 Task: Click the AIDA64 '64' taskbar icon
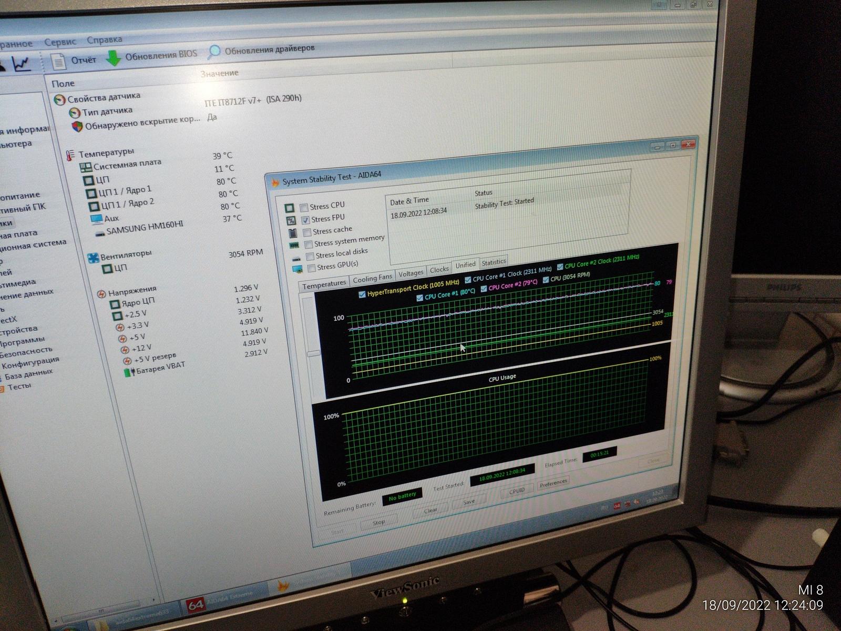coord(196,605)
